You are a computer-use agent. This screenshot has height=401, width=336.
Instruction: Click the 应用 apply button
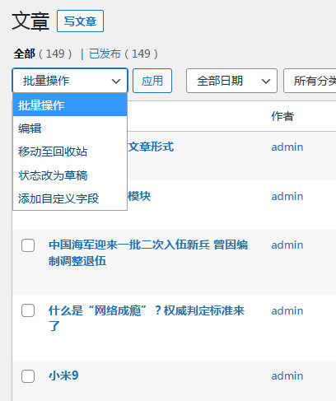point(152,81)
